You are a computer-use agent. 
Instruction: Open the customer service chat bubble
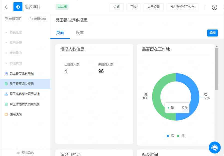[x=215, y=147]
